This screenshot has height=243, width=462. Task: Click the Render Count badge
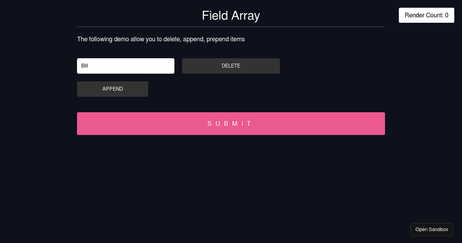426,15
